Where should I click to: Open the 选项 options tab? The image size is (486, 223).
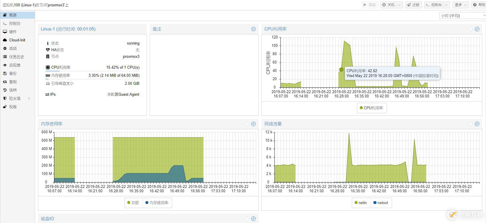coord(17,48)
